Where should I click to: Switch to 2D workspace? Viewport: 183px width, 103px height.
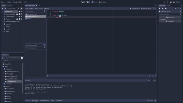(x=83, y=2)
